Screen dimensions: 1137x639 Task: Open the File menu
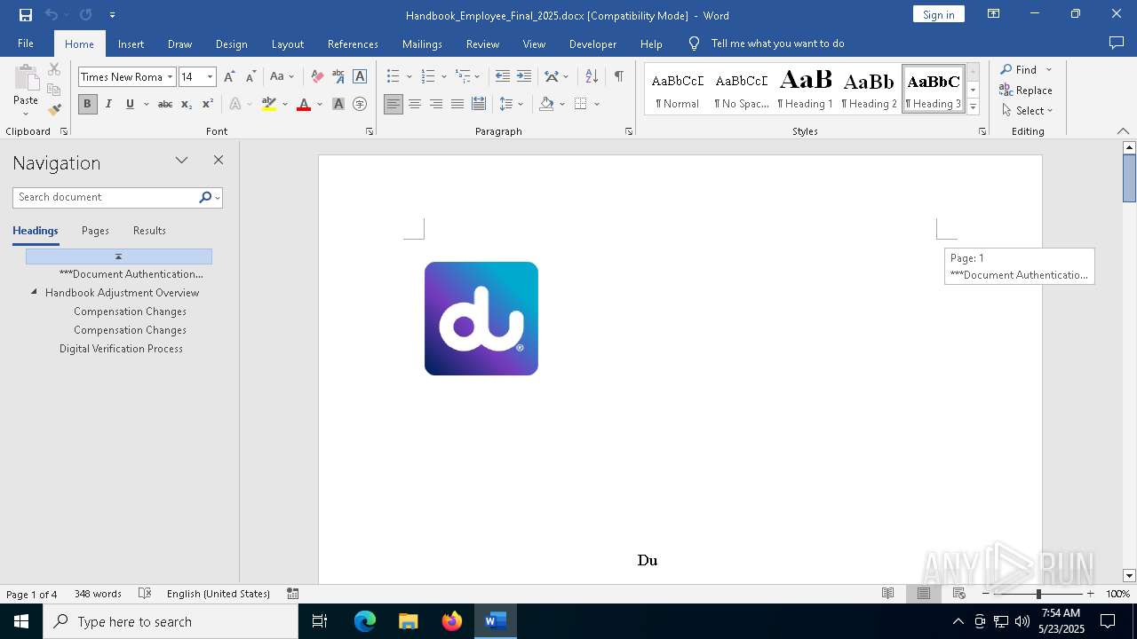click(26, 43)
